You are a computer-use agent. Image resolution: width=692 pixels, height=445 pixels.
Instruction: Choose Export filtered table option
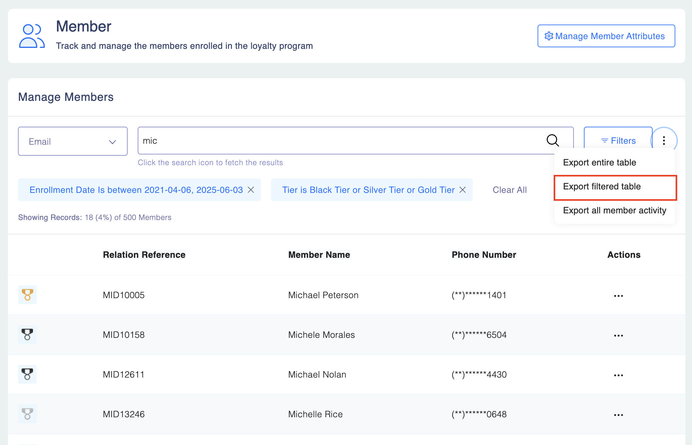[602, 187]
